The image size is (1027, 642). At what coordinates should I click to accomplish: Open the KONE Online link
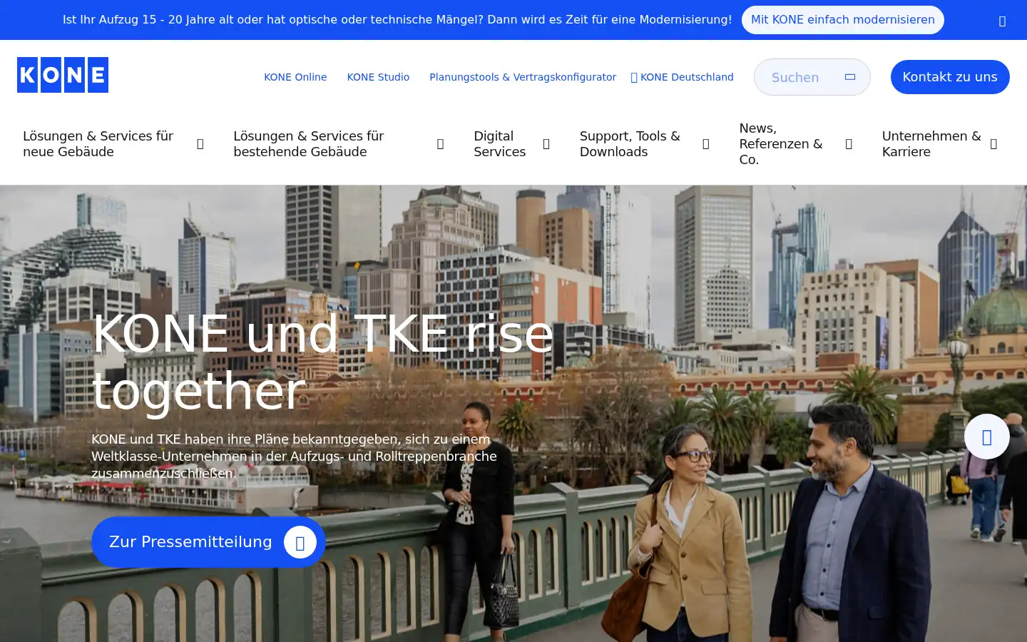coord(295,77)
